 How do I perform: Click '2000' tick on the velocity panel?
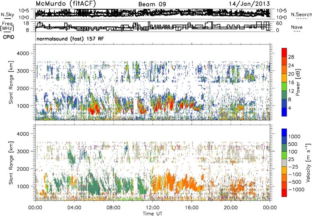[x=23, y=169]
